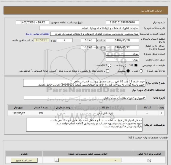Screen dimensions: 171x165
Task: Click the buyer notes text area
Action: (84, 125)
